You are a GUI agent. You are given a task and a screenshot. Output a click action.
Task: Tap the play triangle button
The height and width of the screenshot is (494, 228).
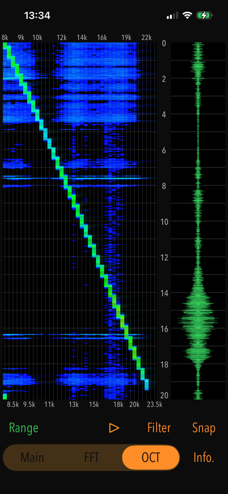pos(114,428)
